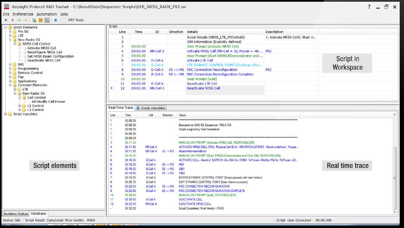Open the Automation menu
The width and height of the screenshot is (404, 228).
47,14
